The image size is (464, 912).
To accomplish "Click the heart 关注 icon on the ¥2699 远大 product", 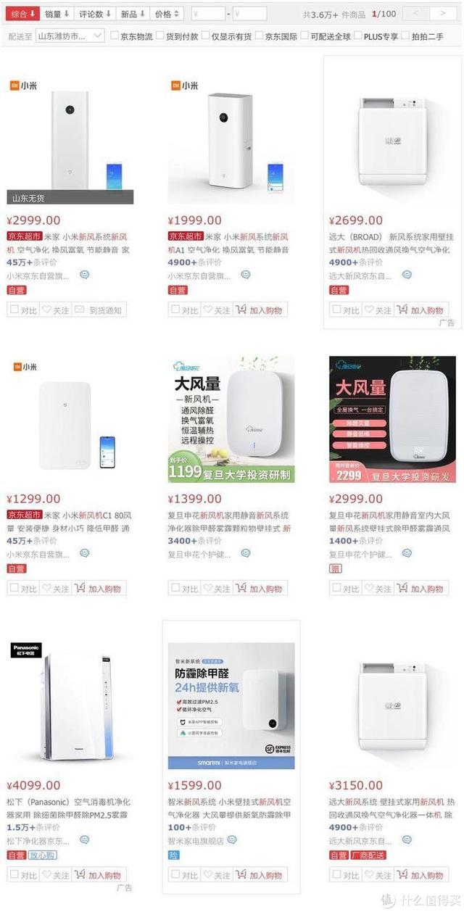I will point(369,310).
